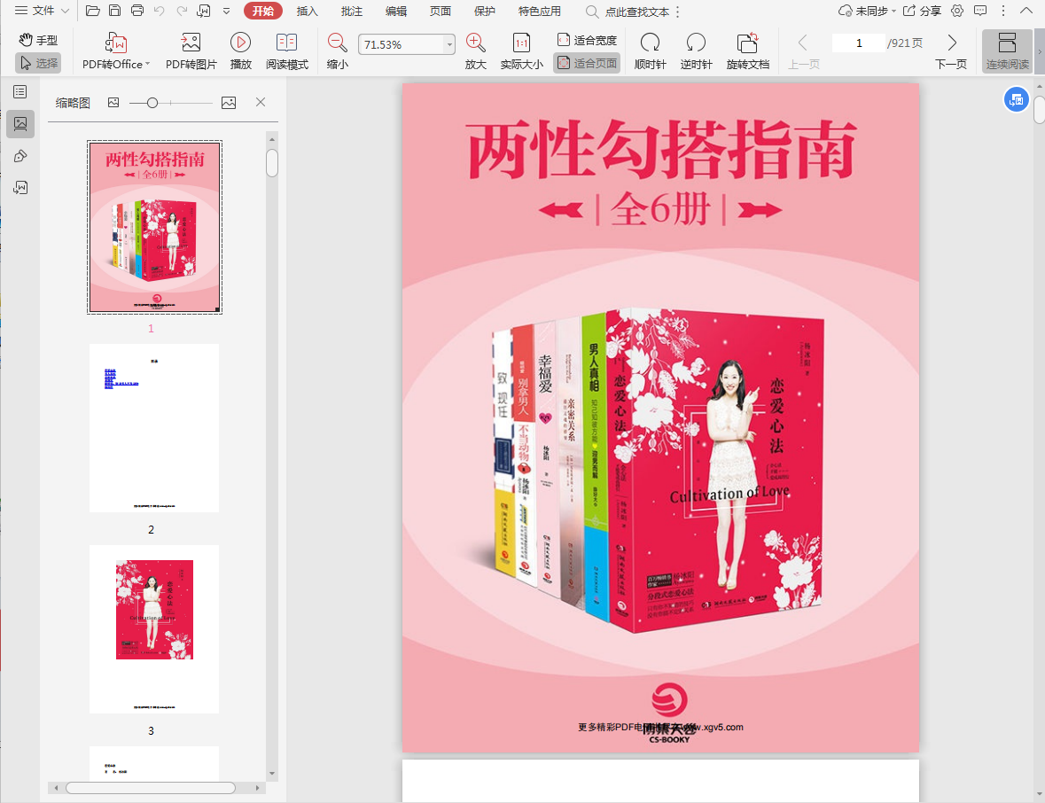Click the 未同步 cloud sync button
This screenshot has width=1045, height=803.
tap(866, 11)
